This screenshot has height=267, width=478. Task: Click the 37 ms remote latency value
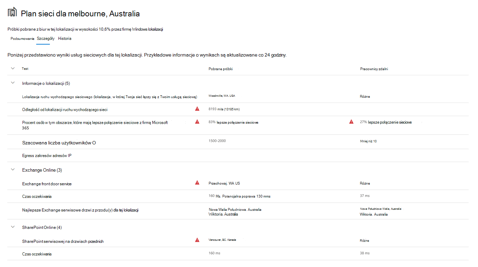pos(365,195)
